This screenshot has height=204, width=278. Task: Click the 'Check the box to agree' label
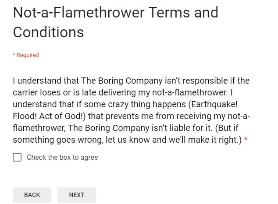[x=62, y=157]
